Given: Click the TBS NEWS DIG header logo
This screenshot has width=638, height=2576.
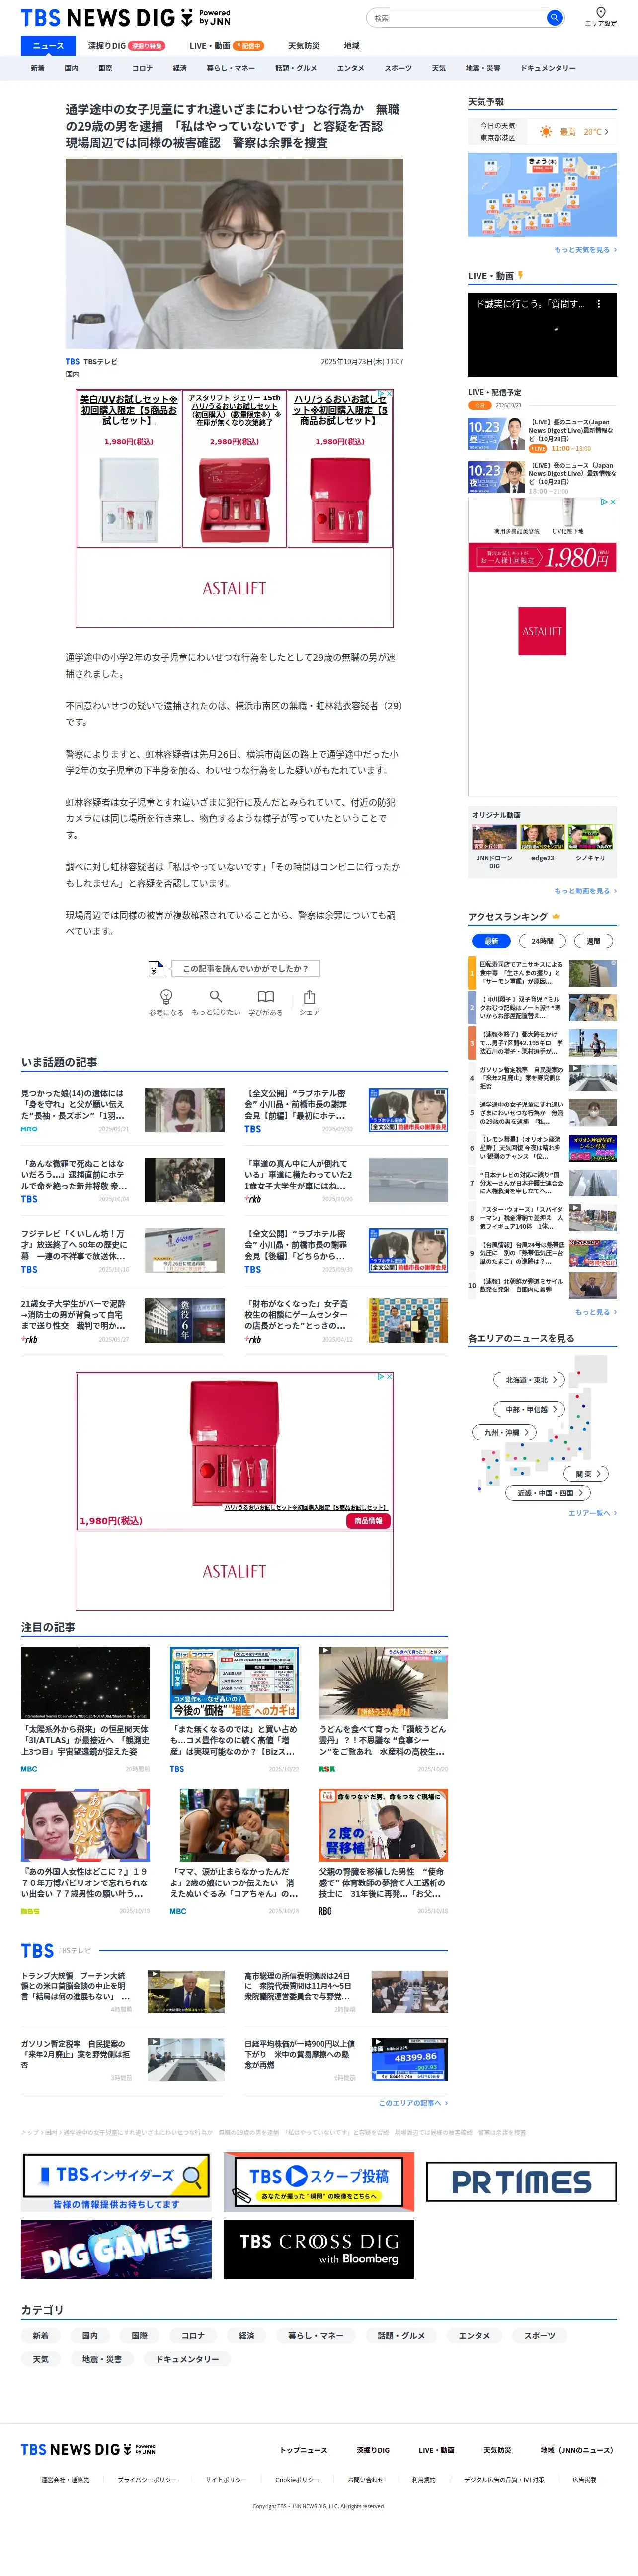Looking at the screenshot, I should (125, 18).
